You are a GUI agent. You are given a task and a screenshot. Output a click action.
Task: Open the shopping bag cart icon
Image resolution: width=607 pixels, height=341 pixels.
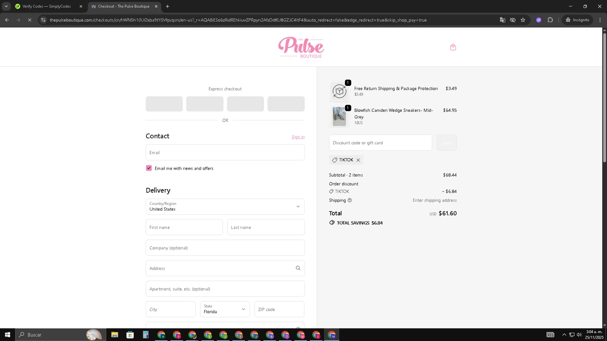(453, 47)
